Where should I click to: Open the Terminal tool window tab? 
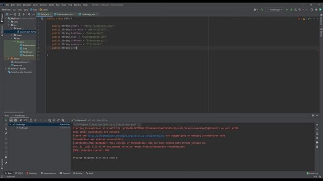(x=65, y=173)
